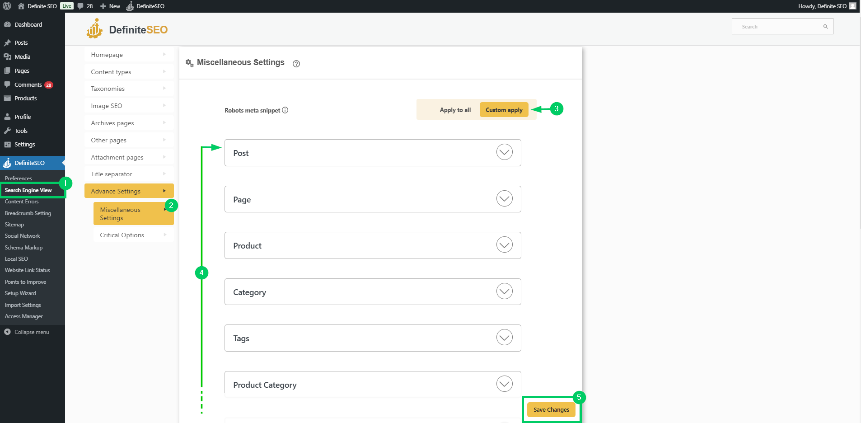The width and height of the screenshot is (861, 423).
Task: Click the DefiniteSEO icon in sidebar menu
Action: (x=7, y=163)
